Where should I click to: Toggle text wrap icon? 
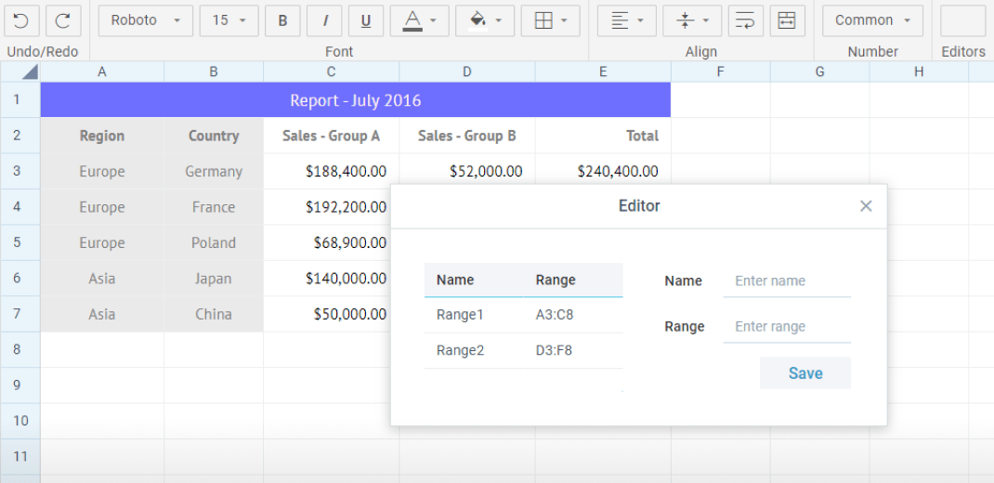[x=745, y=21]
